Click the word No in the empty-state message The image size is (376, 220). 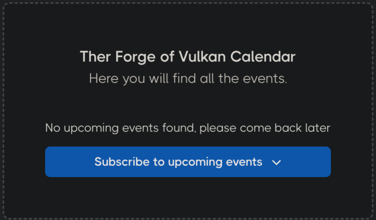coord(52,128)
